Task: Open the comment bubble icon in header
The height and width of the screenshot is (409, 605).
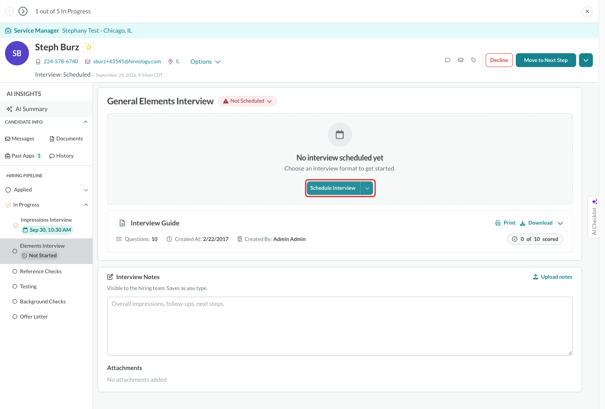Action: (448, 60)
